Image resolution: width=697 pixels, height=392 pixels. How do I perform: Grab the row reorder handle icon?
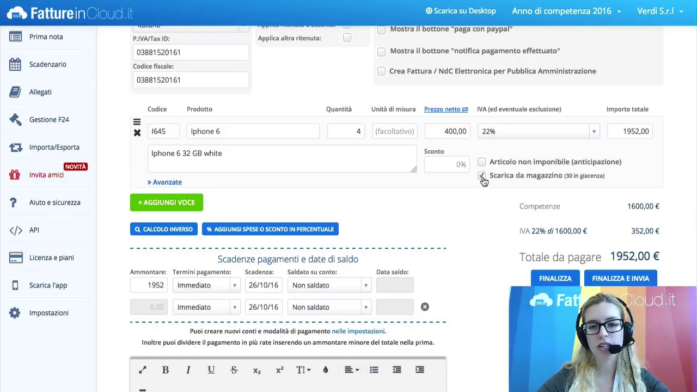[137, 121]
